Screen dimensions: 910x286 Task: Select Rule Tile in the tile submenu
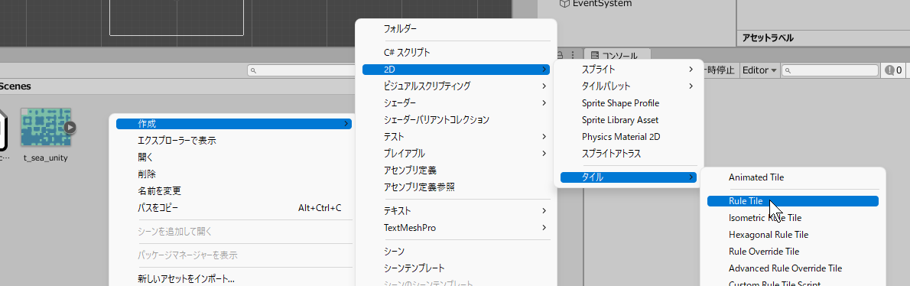click(793, 200)
